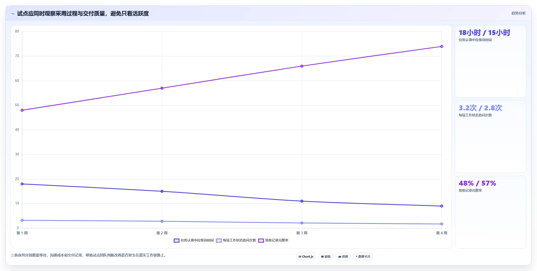
Task: Select the 数据卡片 chip
Action: 363,256
